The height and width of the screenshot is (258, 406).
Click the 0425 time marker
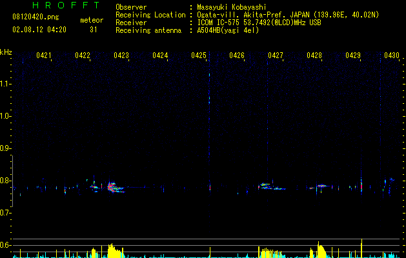[199, 55]
